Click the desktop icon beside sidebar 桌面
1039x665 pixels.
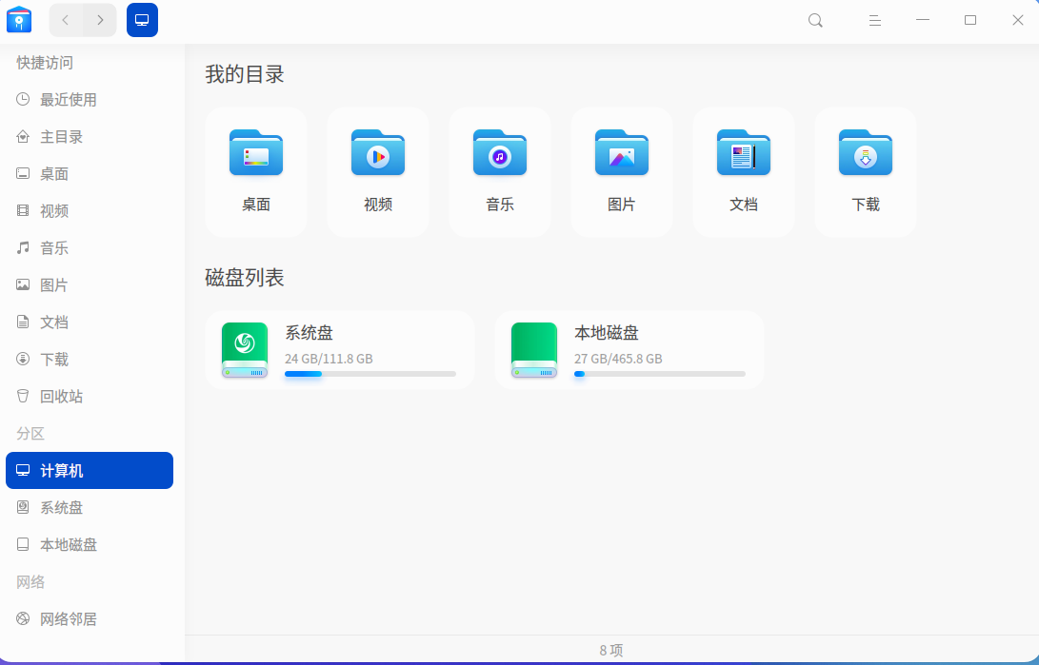pos(23,173)
